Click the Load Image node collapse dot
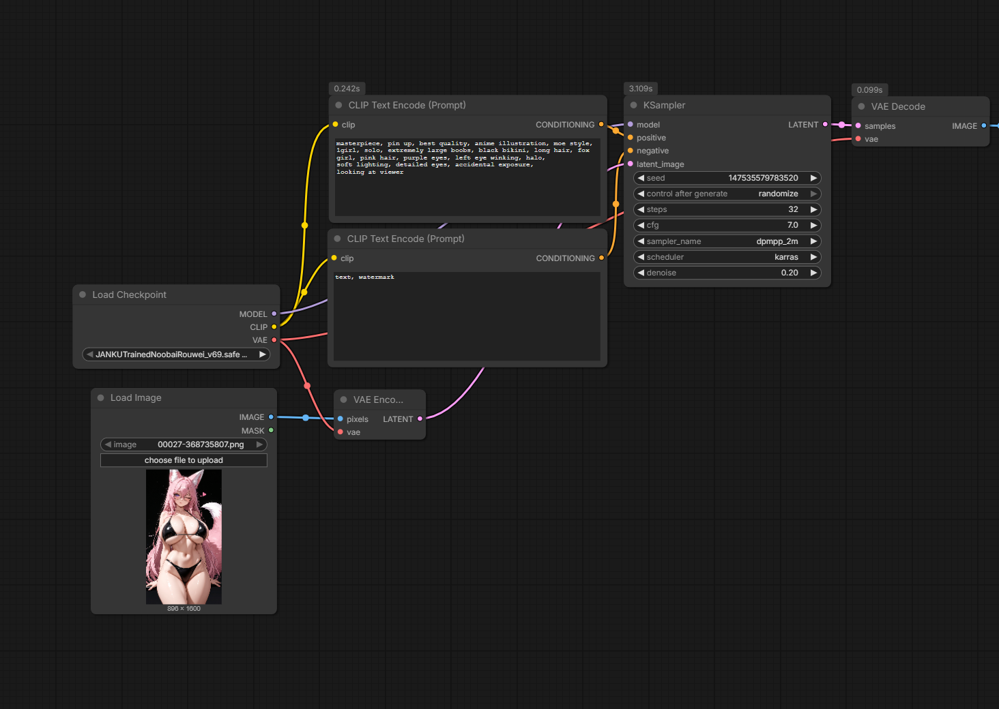The image size is (999, 709). point(101,398)
